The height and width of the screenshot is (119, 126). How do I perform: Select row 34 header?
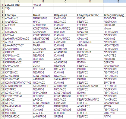(2, 116)
